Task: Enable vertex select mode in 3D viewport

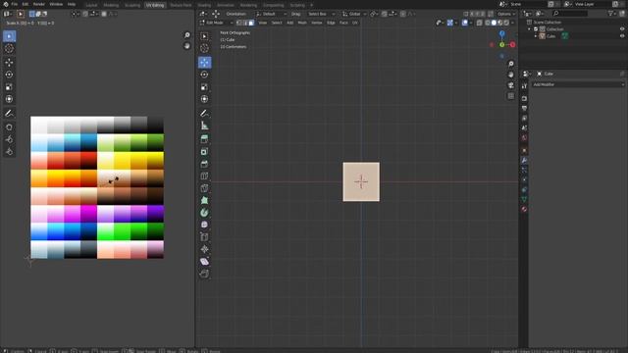Action: 239,23
